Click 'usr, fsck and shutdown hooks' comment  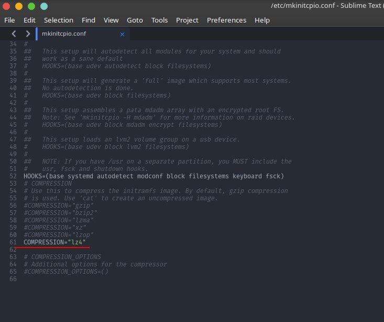pyautogui.click(x=86, y=169)
